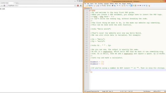166x93 pixels.
Task: Open the Plugins menu
Action: click(x=124, y=4)
